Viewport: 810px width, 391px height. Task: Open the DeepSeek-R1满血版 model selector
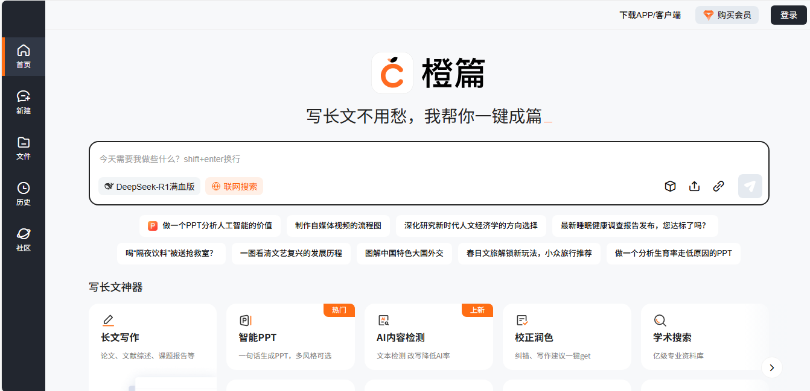click(x=149, y=187)
